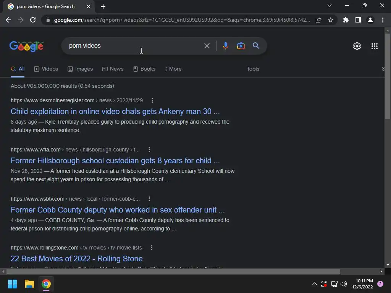Click the Google holiday logo

tap(27, 46)
